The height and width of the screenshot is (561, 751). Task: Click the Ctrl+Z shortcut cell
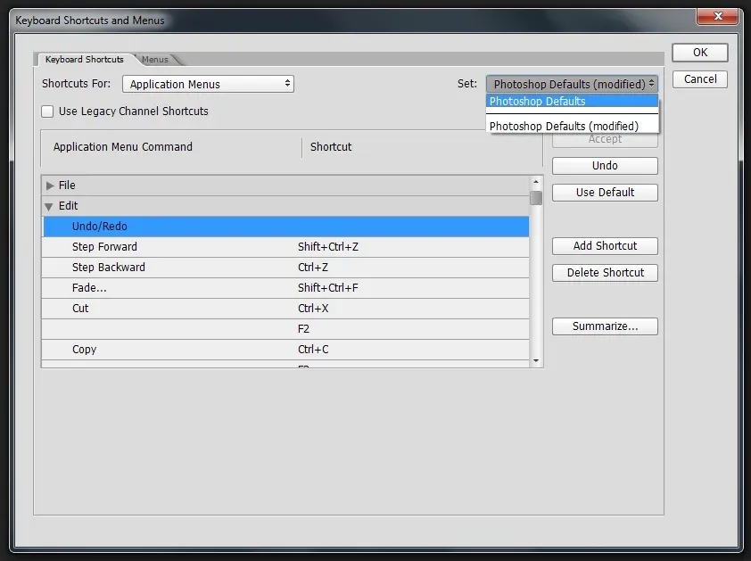(313, 268)
